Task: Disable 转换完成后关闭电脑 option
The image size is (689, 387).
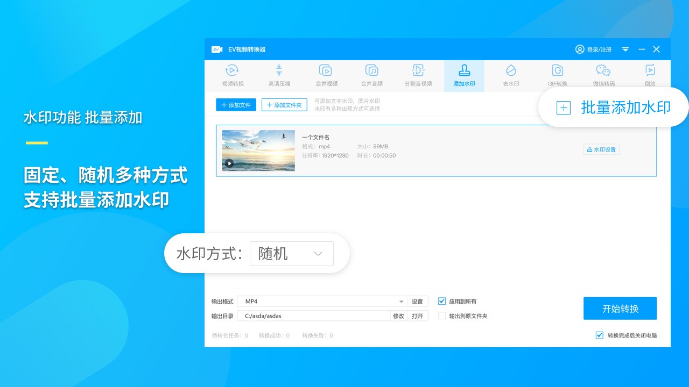Action: pos(599,335)
